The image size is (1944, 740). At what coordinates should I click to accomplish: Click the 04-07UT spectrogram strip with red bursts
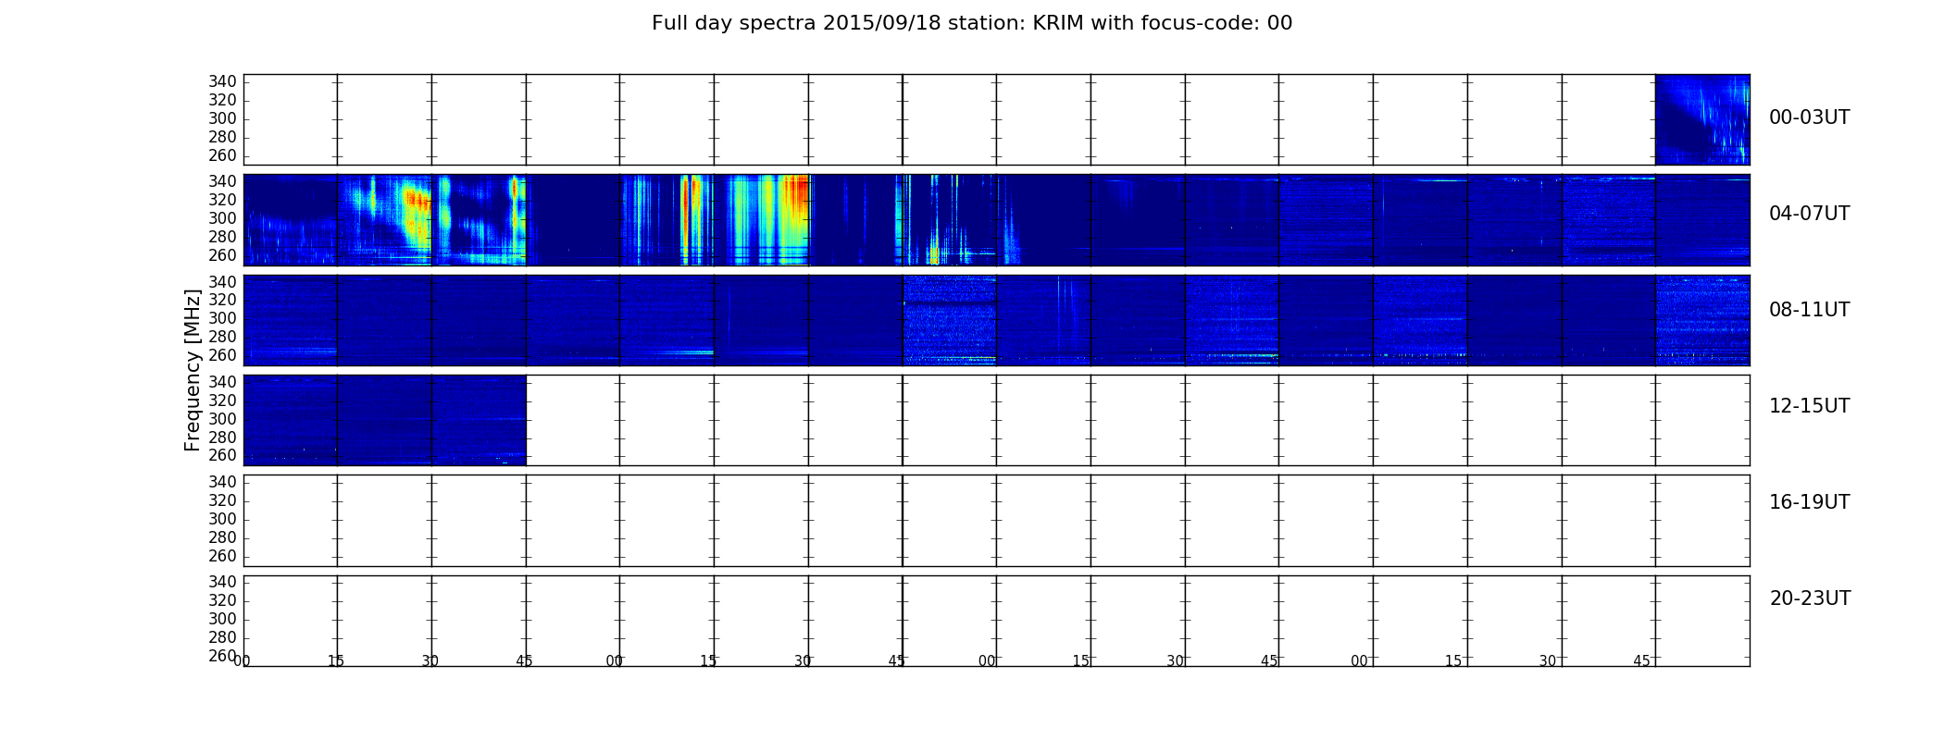996,220
